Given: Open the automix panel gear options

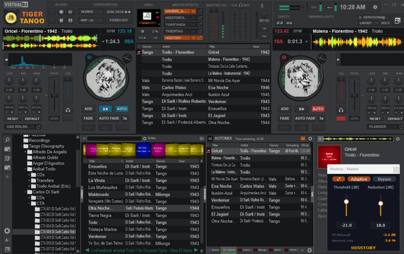Looking at the screenshot, I should click(310, 139).
